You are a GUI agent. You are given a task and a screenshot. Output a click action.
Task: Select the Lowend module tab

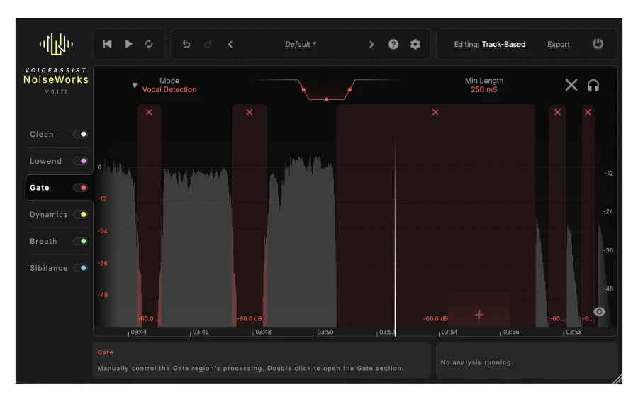pyautogui.click(x=45, y=161)
